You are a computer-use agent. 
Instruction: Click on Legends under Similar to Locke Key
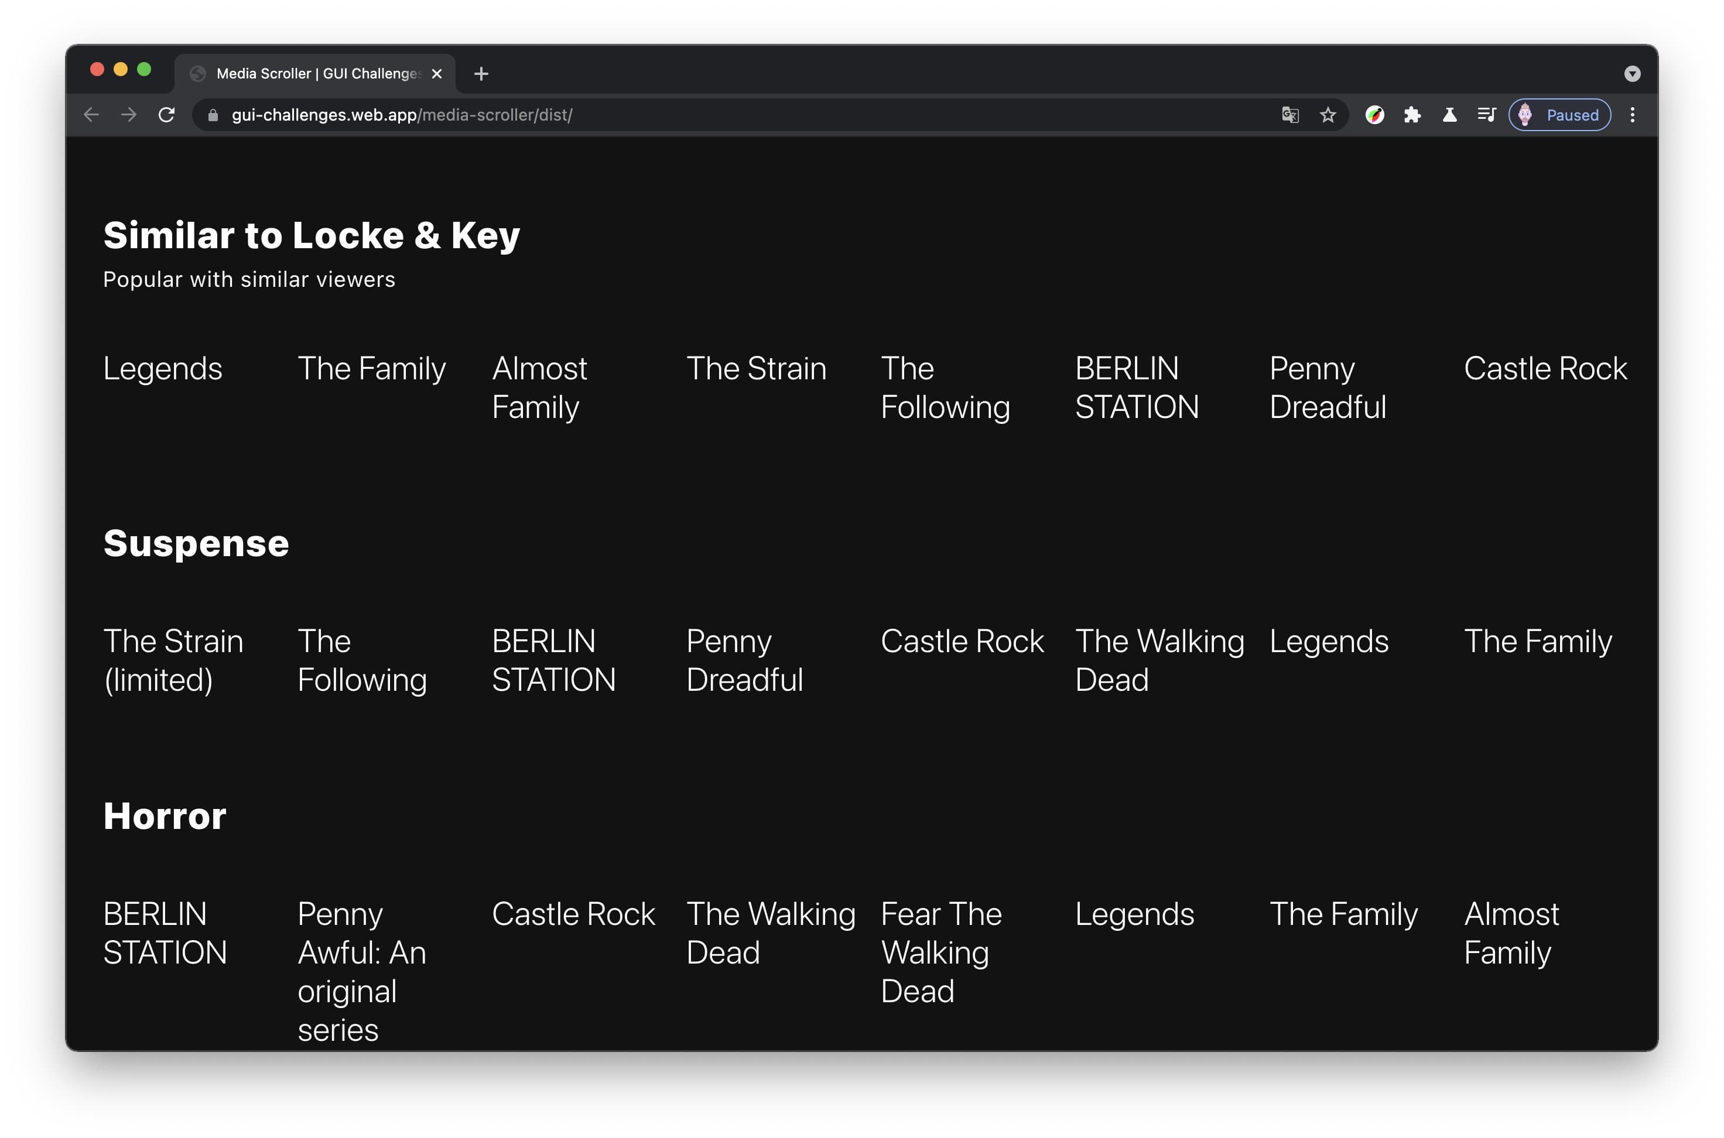tap(162, 368)
